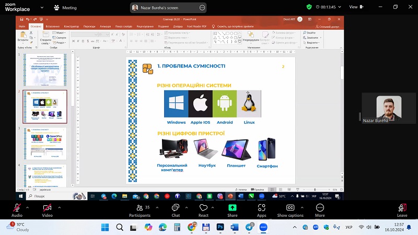Open Participants panel in Zoom
The image size is (418, 235).
(x=140, y=210)
